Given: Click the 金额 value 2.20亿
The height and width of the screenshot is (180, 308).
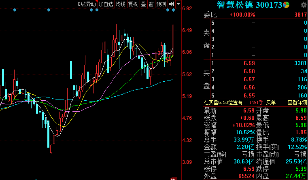Looking at the screenshot, I should tap(246, 147).
